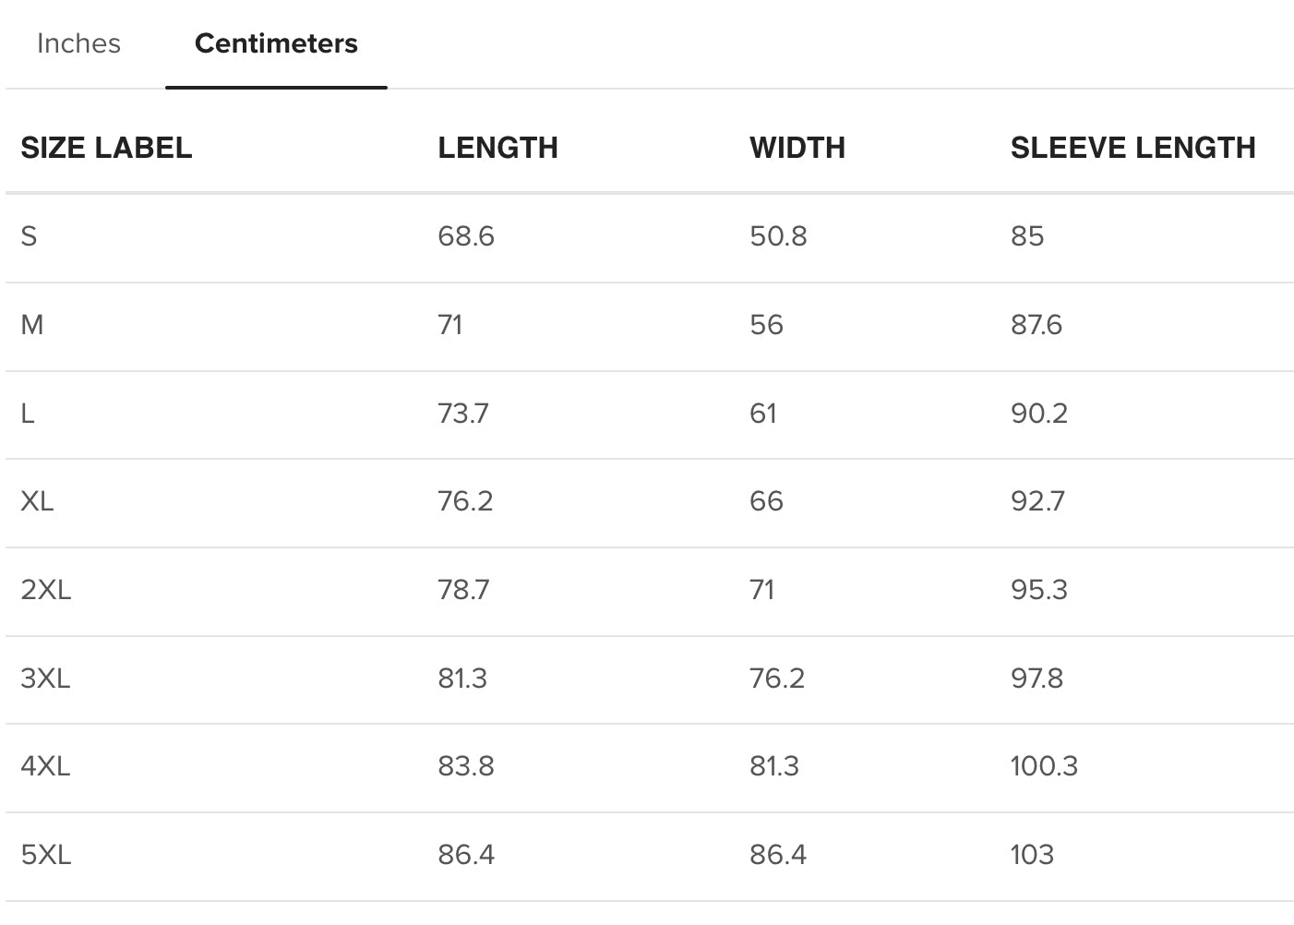The height and width of the screenshot is (925, 1294).
Task: Select the 2XL size row label
Action: (x=46, y=590)
